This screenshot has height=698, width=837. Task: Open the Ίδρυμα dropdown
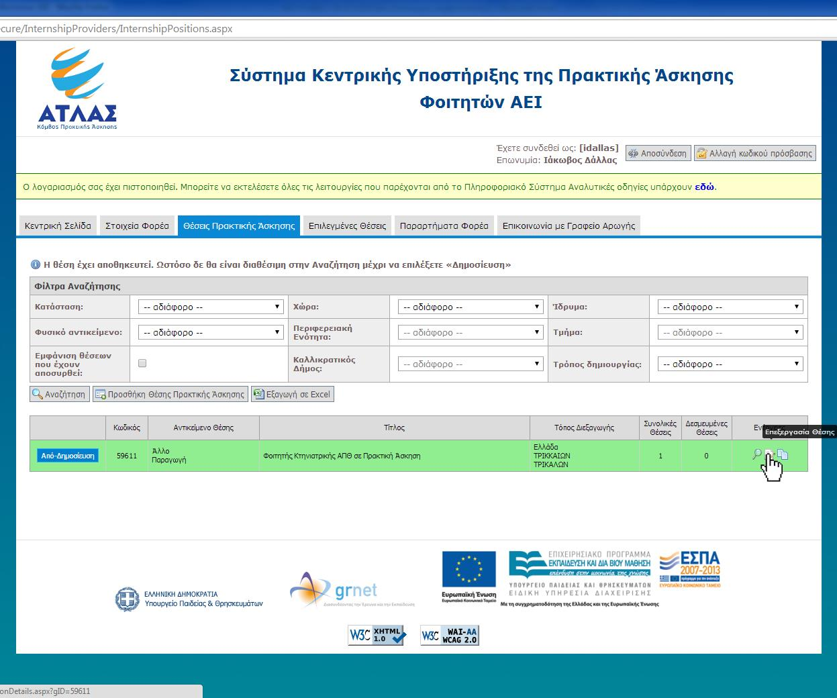pyautogui.click(x=730, y=307)
